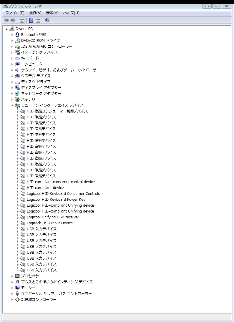Click the モニター icon
The width and height of the screenshot is (234, 322).
point(17,288)
